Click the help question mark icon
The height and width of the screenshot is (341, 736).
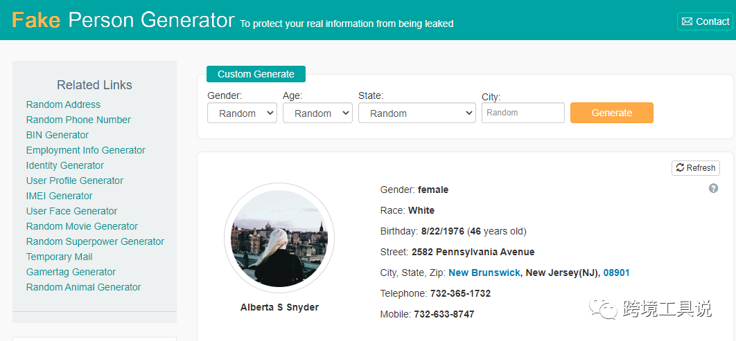(x=713, y=188)
